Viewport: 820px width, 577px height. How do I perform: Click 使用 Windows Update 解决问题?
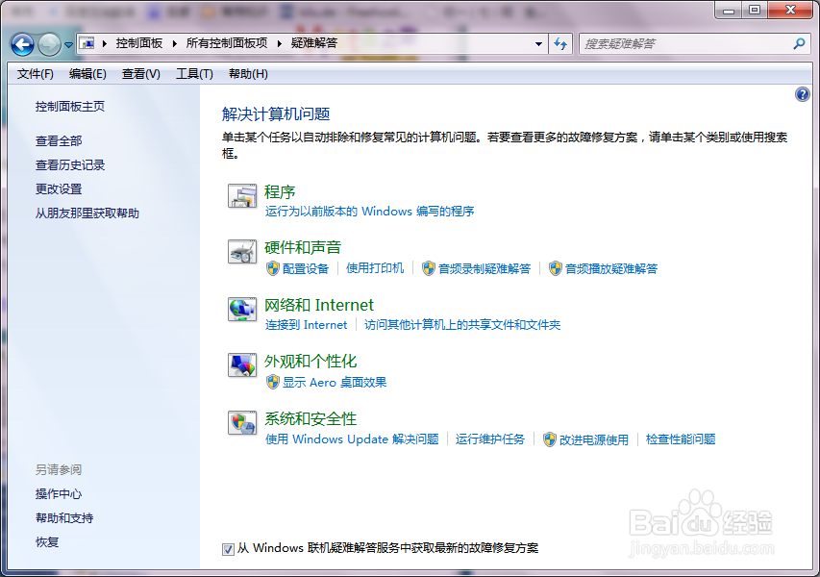(x=352, y=439)
